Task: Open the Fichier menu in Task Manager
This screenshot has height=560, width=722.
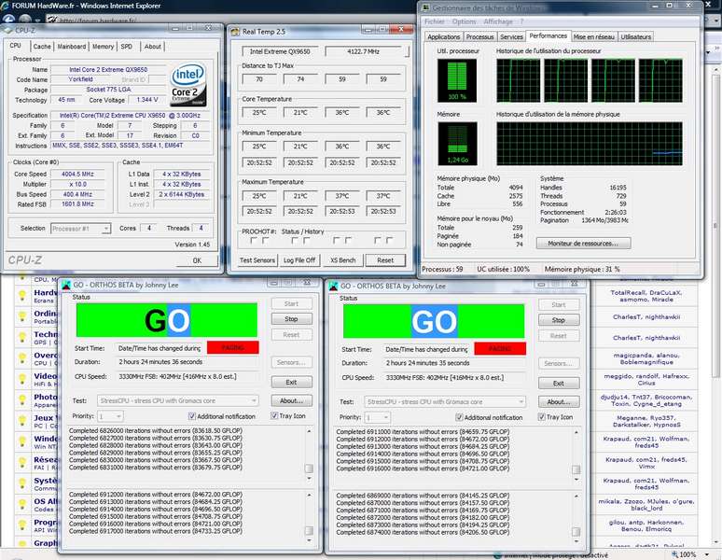Action: [434, 21]
